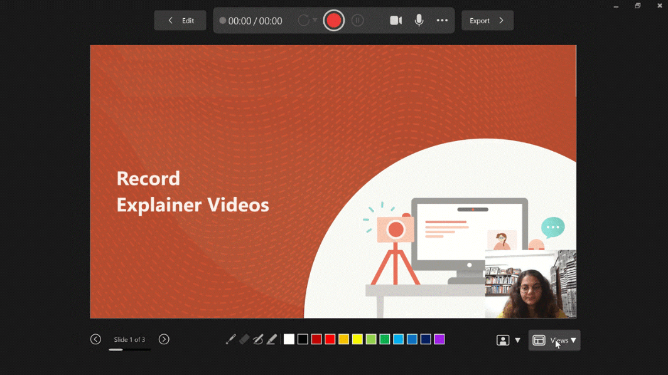Screen dimensions: 668x375
Task: Open the cameo options dropdown arrow
Action: pyautogui.click(x=517, y=339)
